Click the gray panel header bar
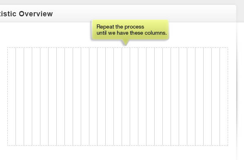 coord(118,13)
